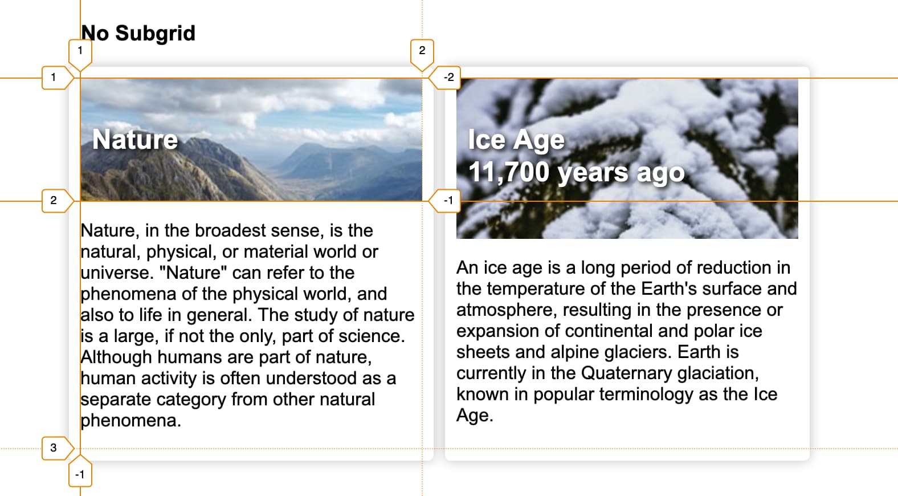
Task: Click grid row line label 3
Action: point(54,448)
